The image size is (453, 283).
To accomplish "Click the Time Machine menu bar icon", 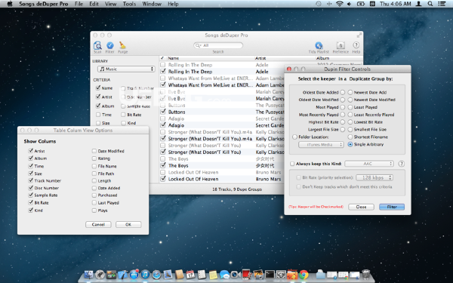I will (319, 4).
